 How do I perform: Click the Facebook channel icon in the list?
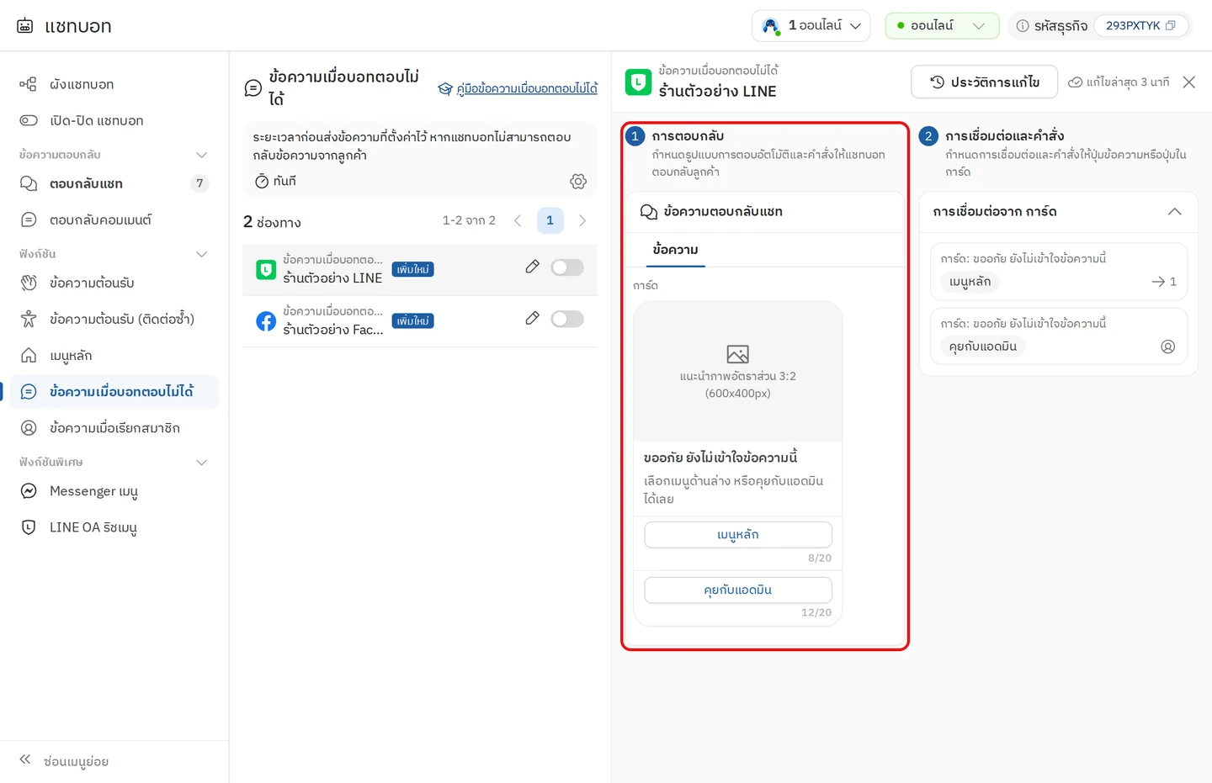click(266, 321)
